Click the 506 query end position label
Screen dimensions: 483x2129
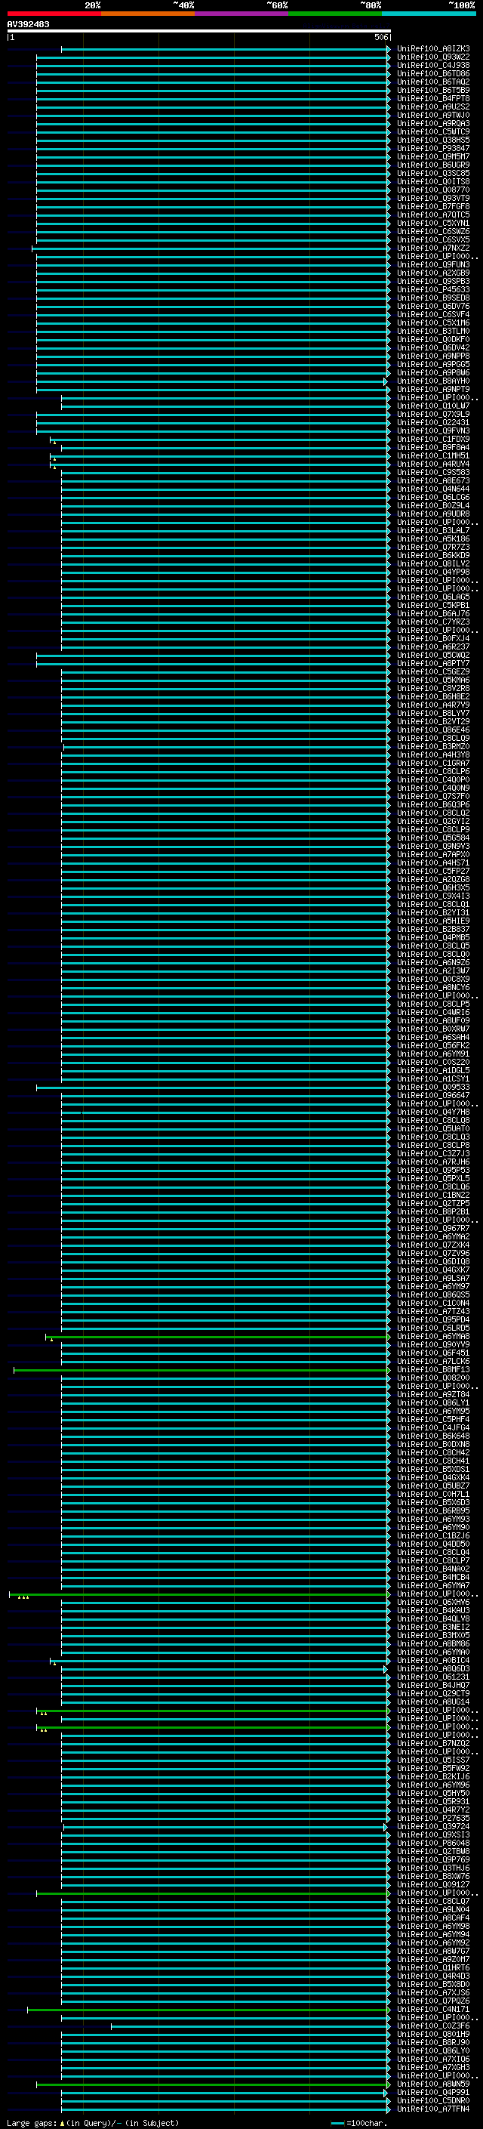380,37
